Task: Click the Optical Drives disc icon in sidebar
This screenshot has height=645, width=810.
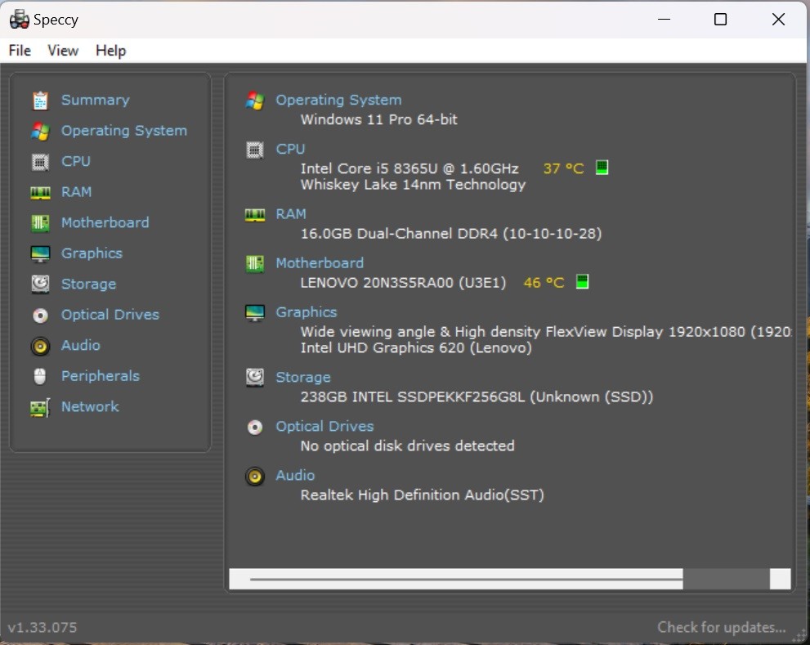Action: [40, 316]
